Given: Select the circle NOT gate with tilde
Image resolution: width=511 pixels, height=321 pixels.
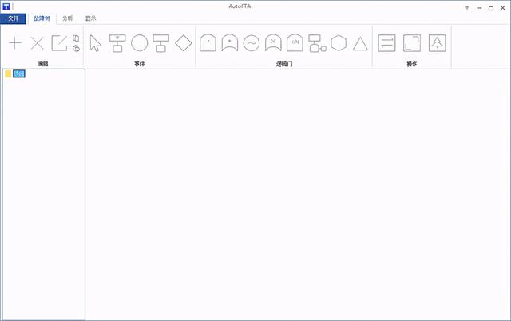Looking at the screenshot, I should [x=252, y=43].
